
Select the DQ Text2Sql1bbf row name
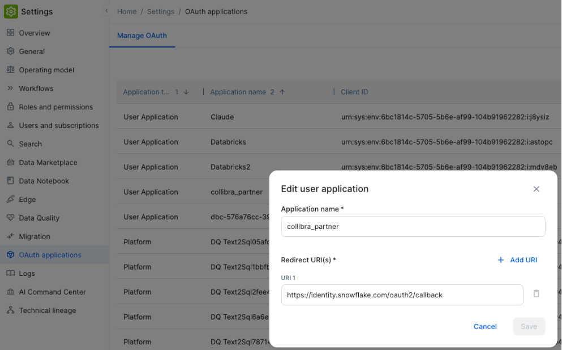pyautogui.click(x=240, y=267)
